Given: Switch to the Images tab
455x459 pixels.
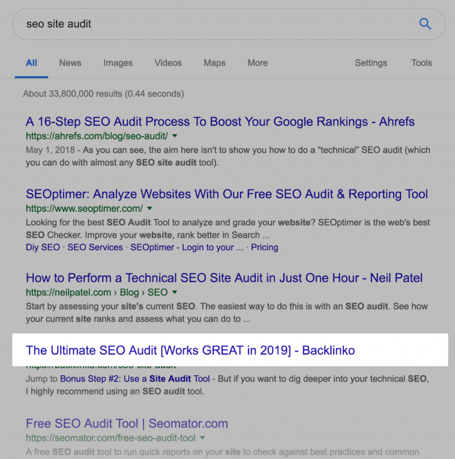Looking at the screenshot, I should [x=118, y=63].
